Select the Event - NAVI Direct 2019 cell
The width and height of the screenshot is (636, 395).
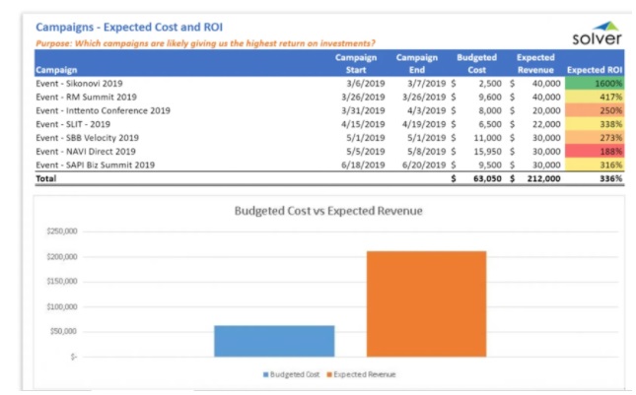(x=86, y=152)
